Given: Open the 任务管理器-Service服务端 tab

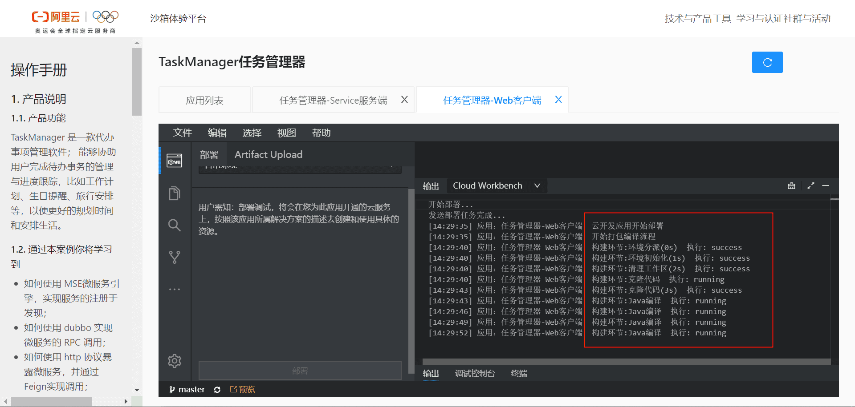Looking at the screenshot, I should 333,100.
